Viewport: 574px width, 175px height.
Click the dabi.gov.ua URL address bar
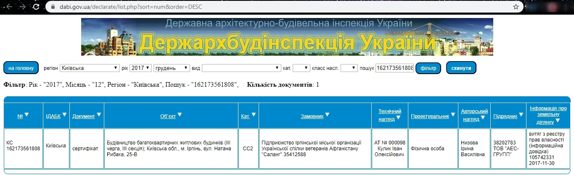pyautogui.click(x=284, y=7)
